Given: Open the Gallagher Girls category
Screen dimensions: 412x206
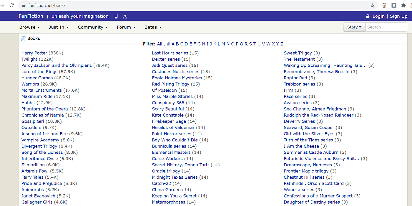Looking at the screenshot, I should (37, 202).
